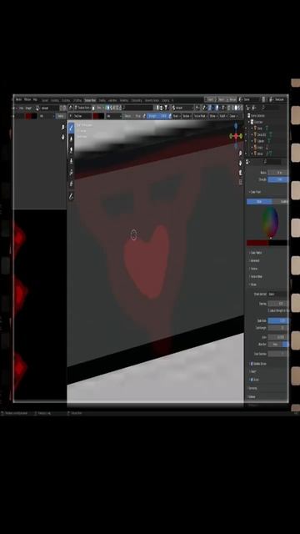Toggle the Stabilize Stroke checkbox
300x534 pixels.
click(x=252, y=364)
